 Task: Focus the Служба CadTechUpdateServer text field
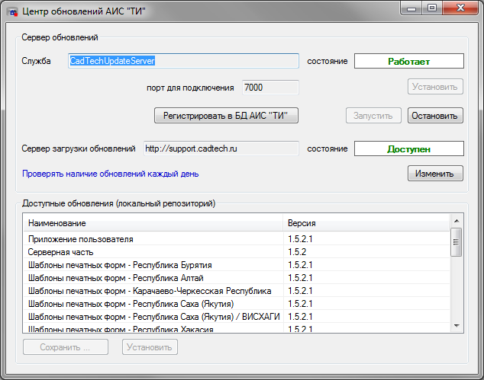182,61
